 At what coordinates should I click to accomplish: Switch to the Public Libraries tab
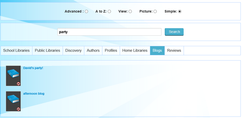point(48,50)
